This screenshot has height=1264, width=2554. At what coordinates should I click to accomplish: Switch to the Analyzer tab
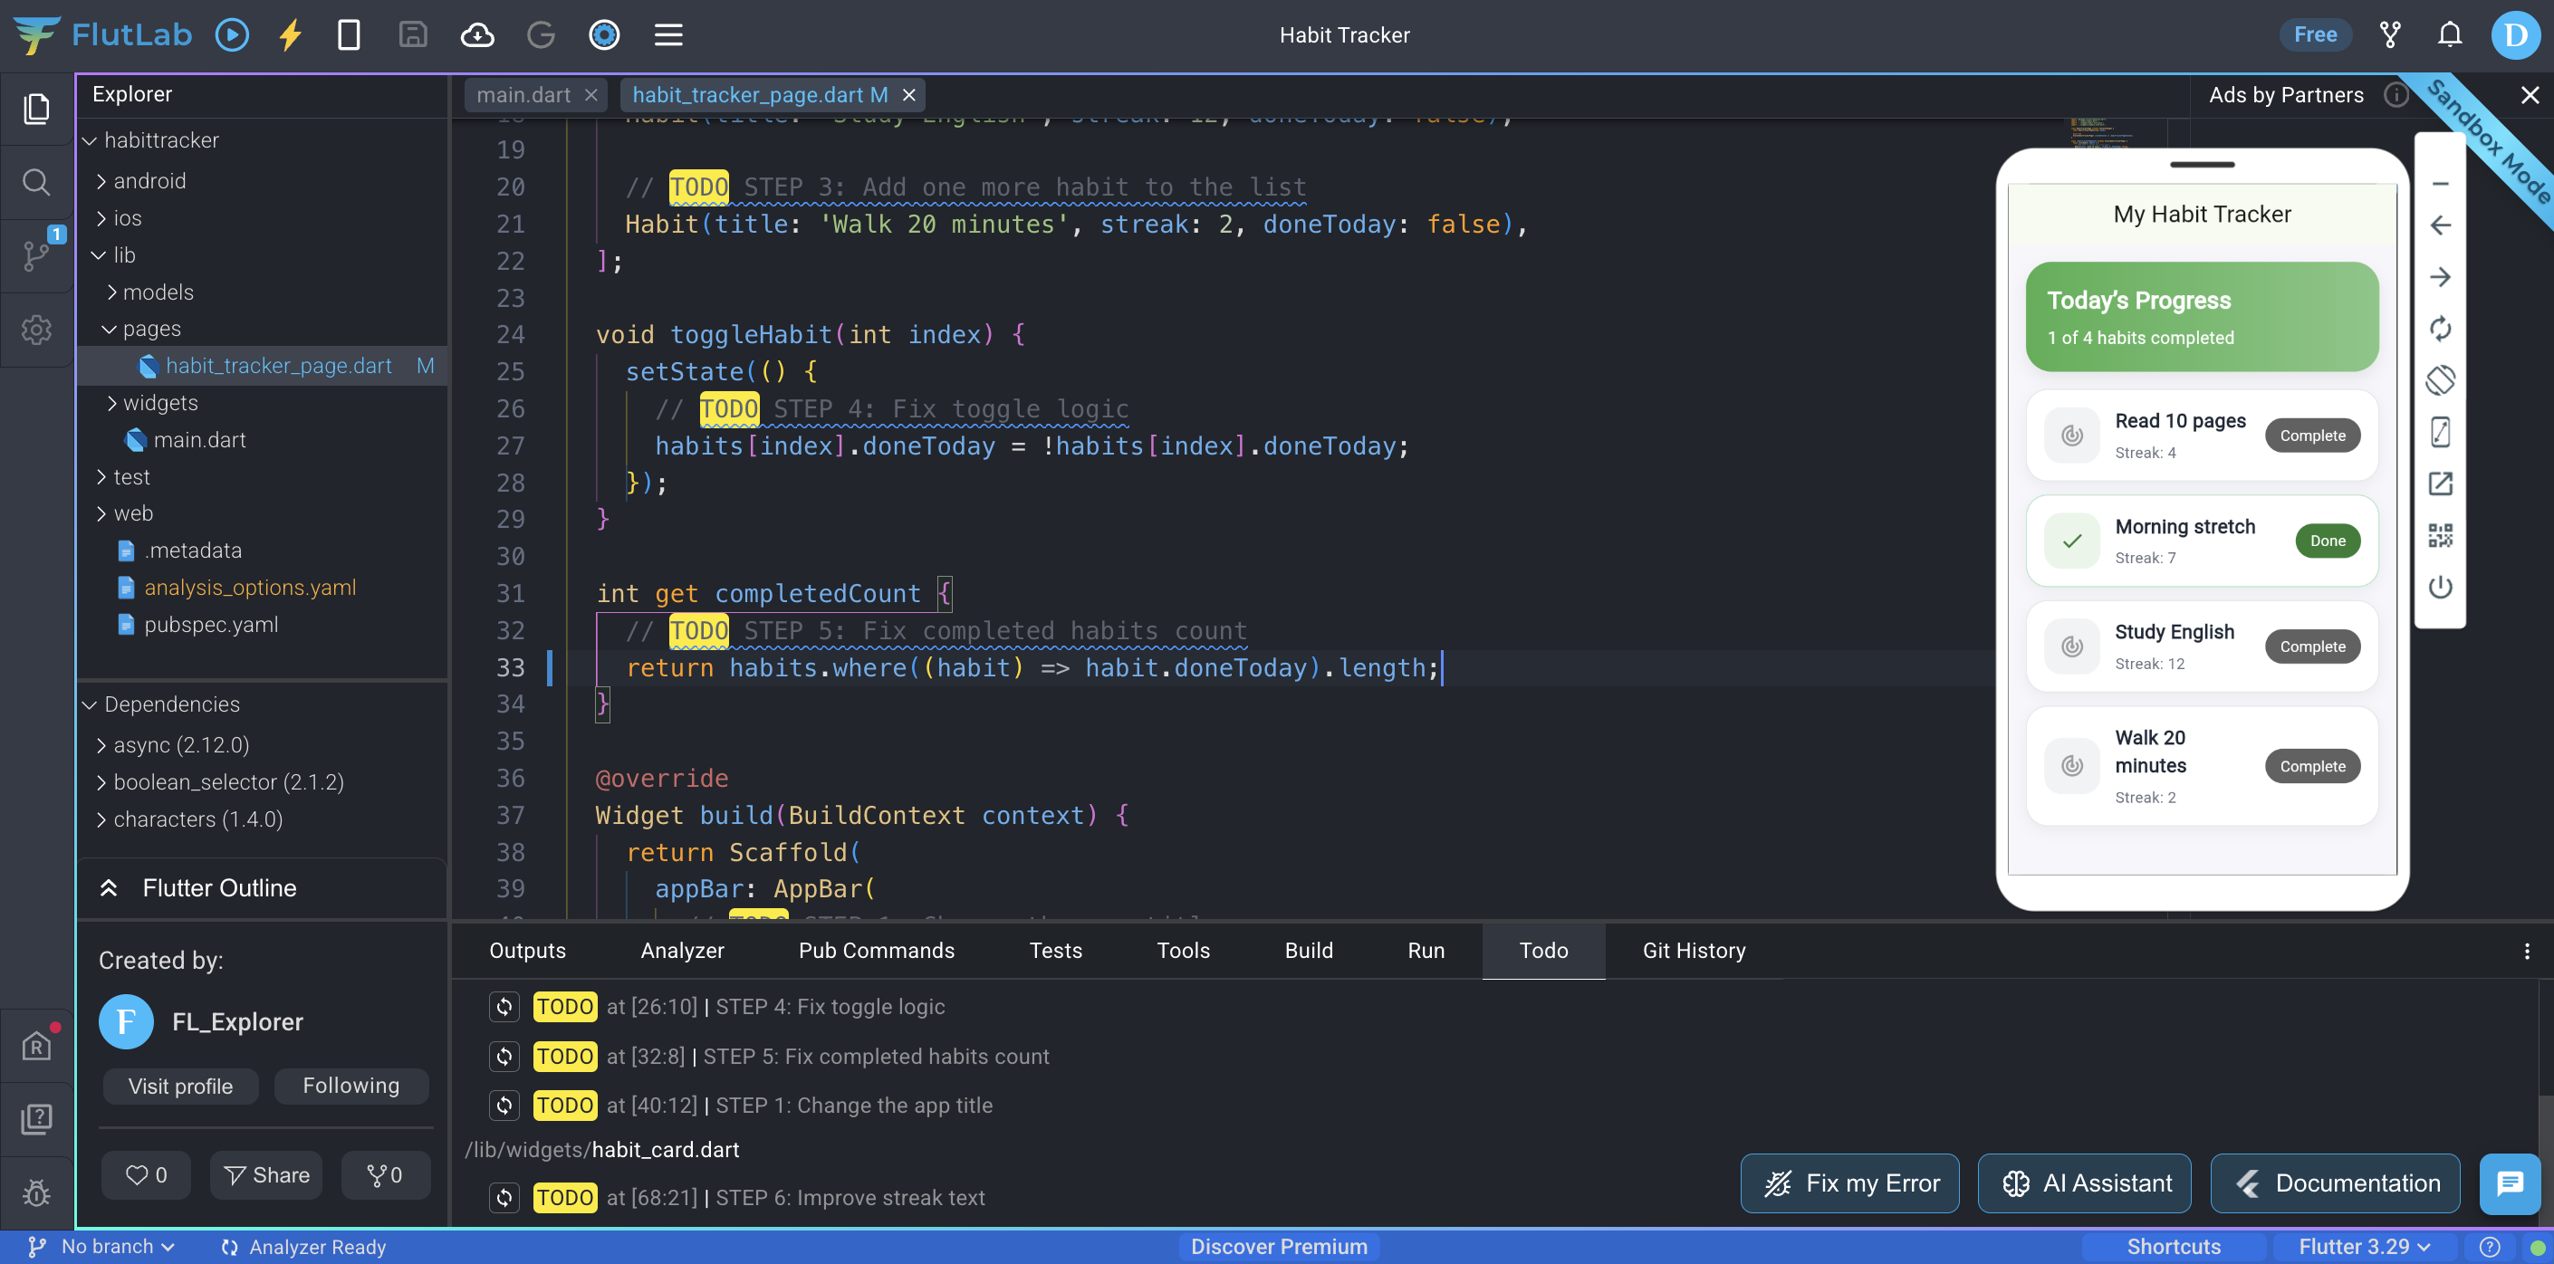click(682, 950)
